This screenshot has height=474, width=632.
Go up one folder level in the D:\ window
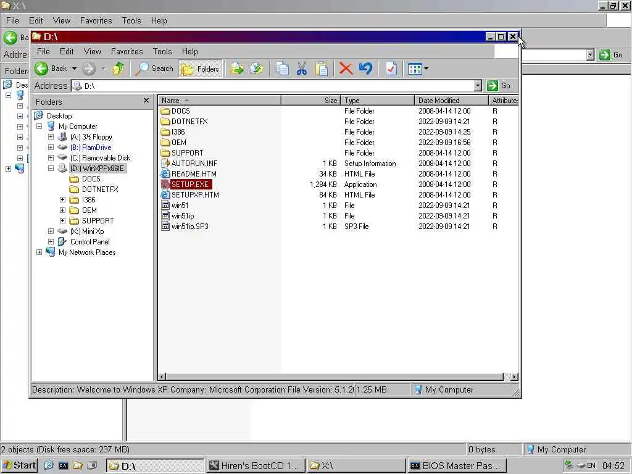[x=118, y=69]
